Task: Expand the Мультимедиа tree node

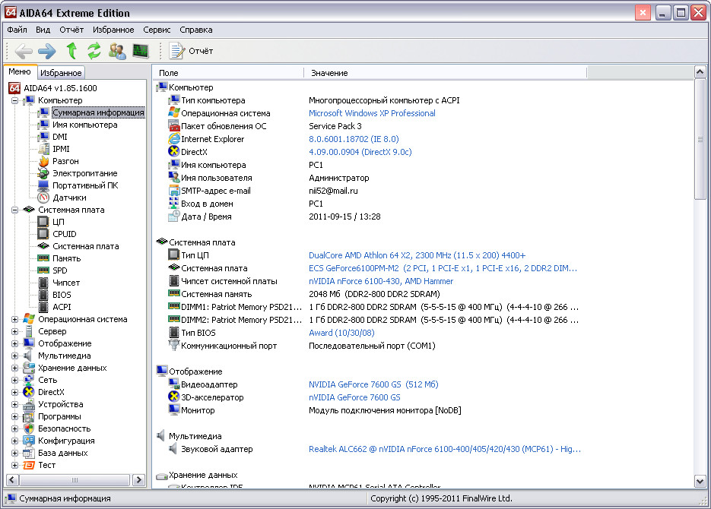Action: click(14, 356)
